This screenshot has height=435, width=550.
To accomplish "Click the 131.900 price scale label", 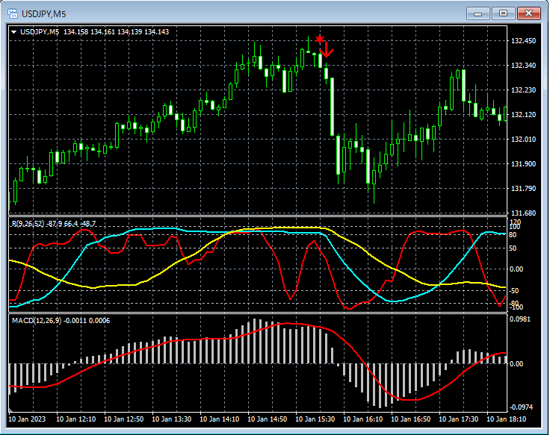I will [x=523, y=164].
